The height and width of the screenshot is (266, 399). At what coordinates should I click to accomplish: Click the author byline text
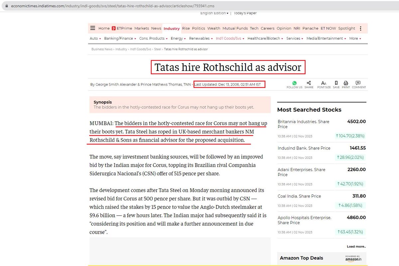[x=141, y=85]
